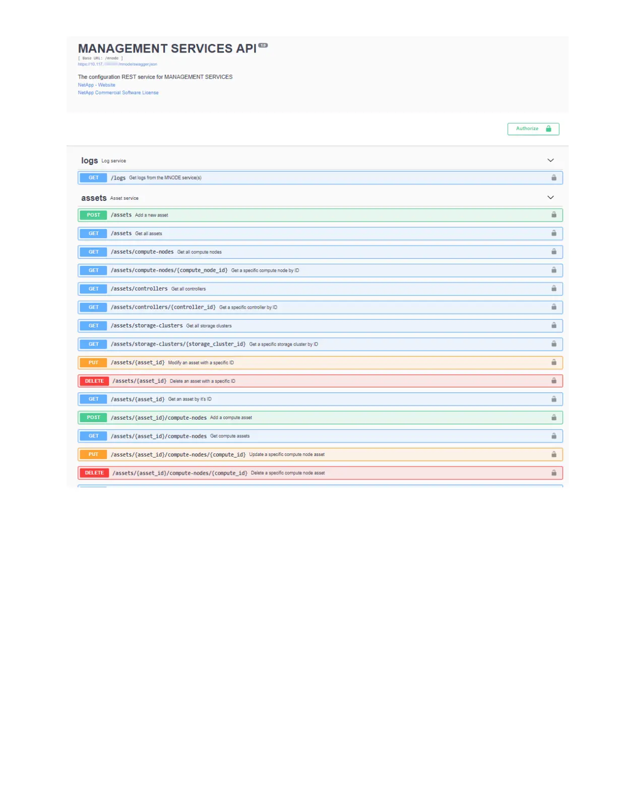Image resolution: width=617 pixels, height=799 pixels.
Task: Click the lock icon on GET /logs
Action: click(x=553, y=178)
